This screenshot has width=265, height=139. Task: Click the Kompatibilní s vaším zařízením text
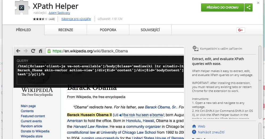(221, 49)
